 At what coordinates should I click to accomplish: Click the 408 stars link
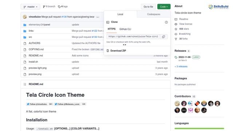pos(184,29)
